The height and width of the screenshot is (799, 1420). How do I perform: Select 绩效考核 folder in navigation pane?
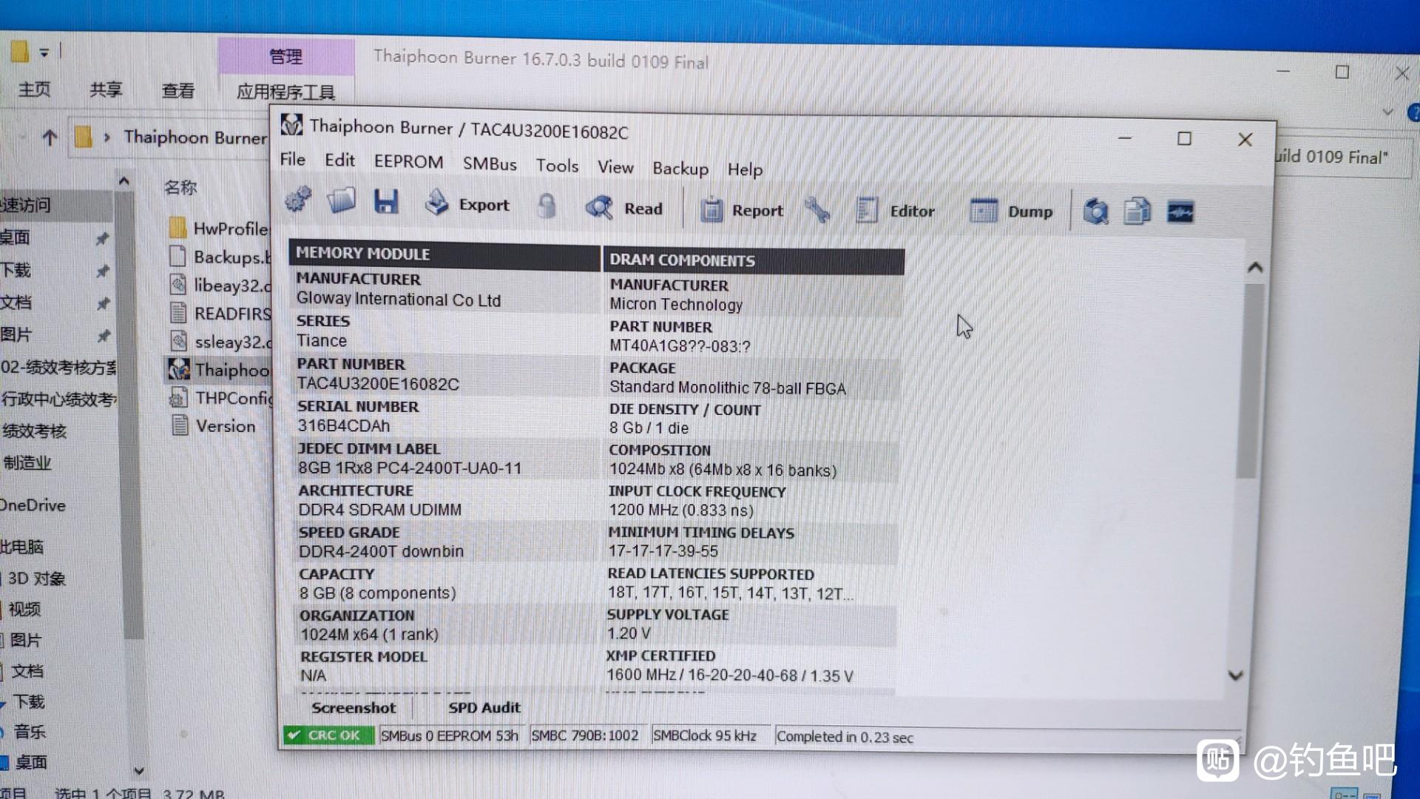pyautogui.click(x=35, y=431)
